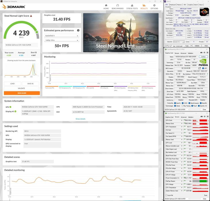
Task: Click the 3DMark logo
Action: point(14,7)
